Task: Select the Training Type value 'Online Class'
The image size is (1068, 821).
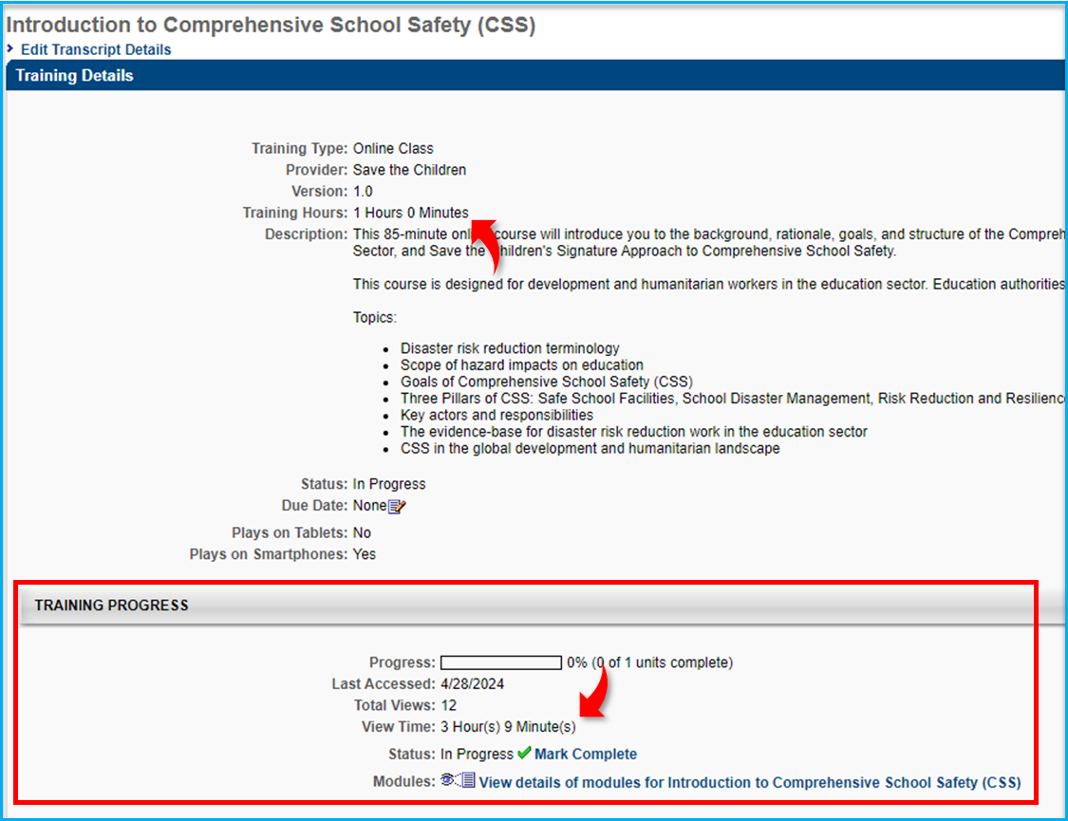Action: (393, 148)
